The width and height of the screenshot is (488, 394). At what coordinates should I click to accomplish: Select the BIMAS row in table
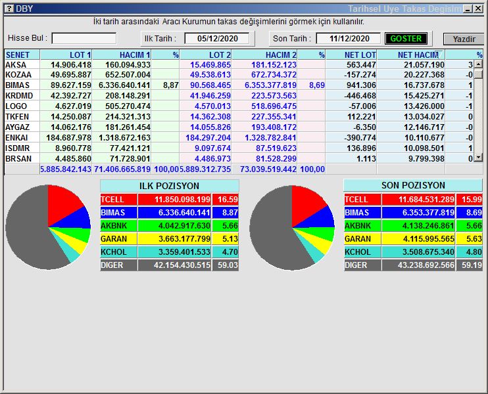pyautogui.click(x=239, y=85)
